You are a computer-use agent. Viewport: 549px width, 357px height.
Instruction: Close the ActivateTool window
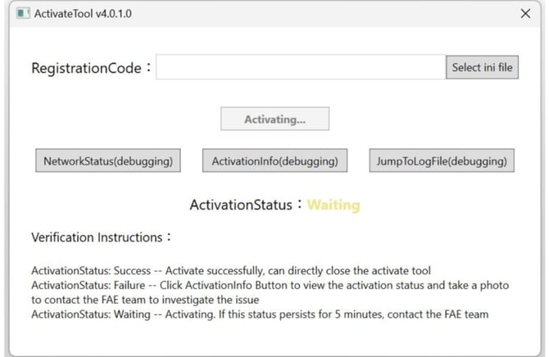point(525,14)
